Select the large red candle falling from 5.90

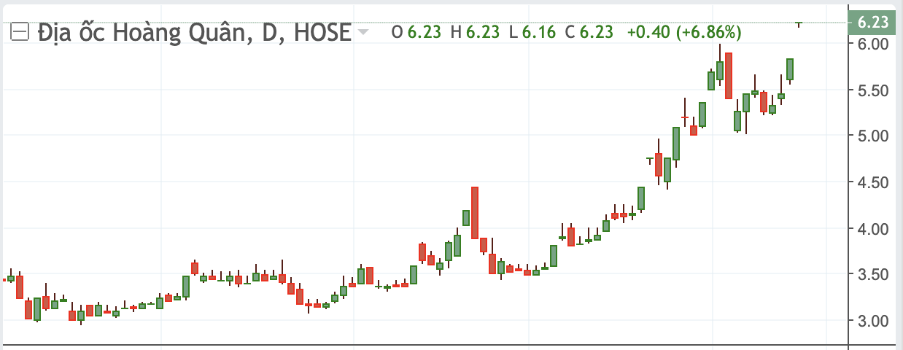tap(729, 76)
